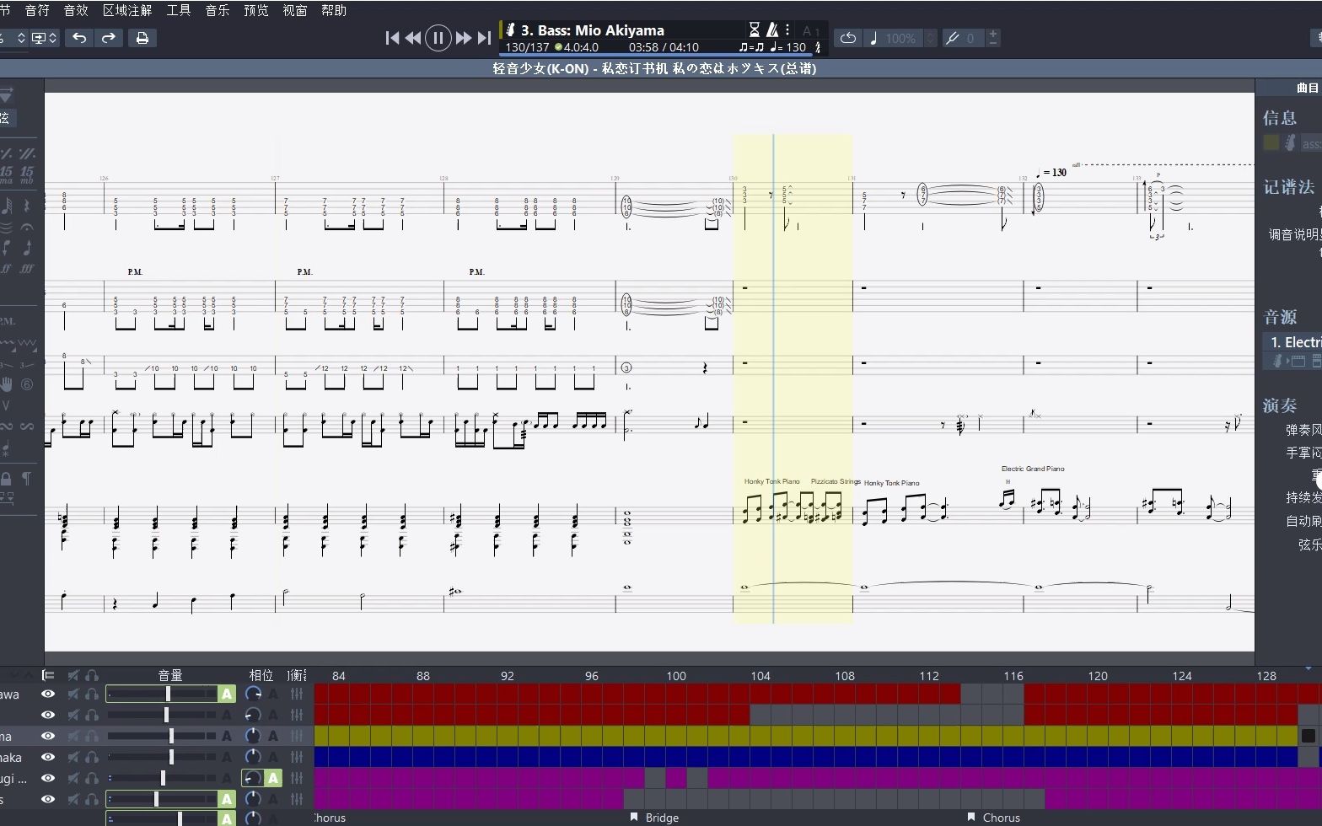The height and width of the screenshot is (826, 1322).
Task: Open the 帮助 menu
Action: click(x=334, y=10)
